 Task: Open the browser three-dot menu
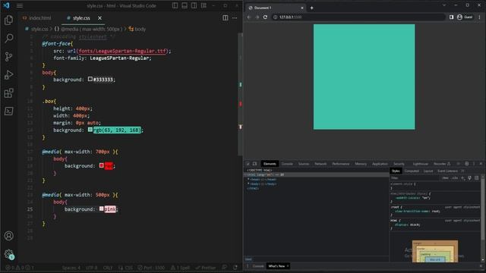coord(479,17)
